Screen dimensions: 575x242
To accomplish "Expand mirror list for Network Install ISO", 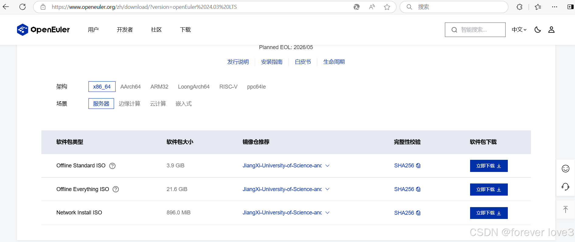I will (x=327, y=213).
